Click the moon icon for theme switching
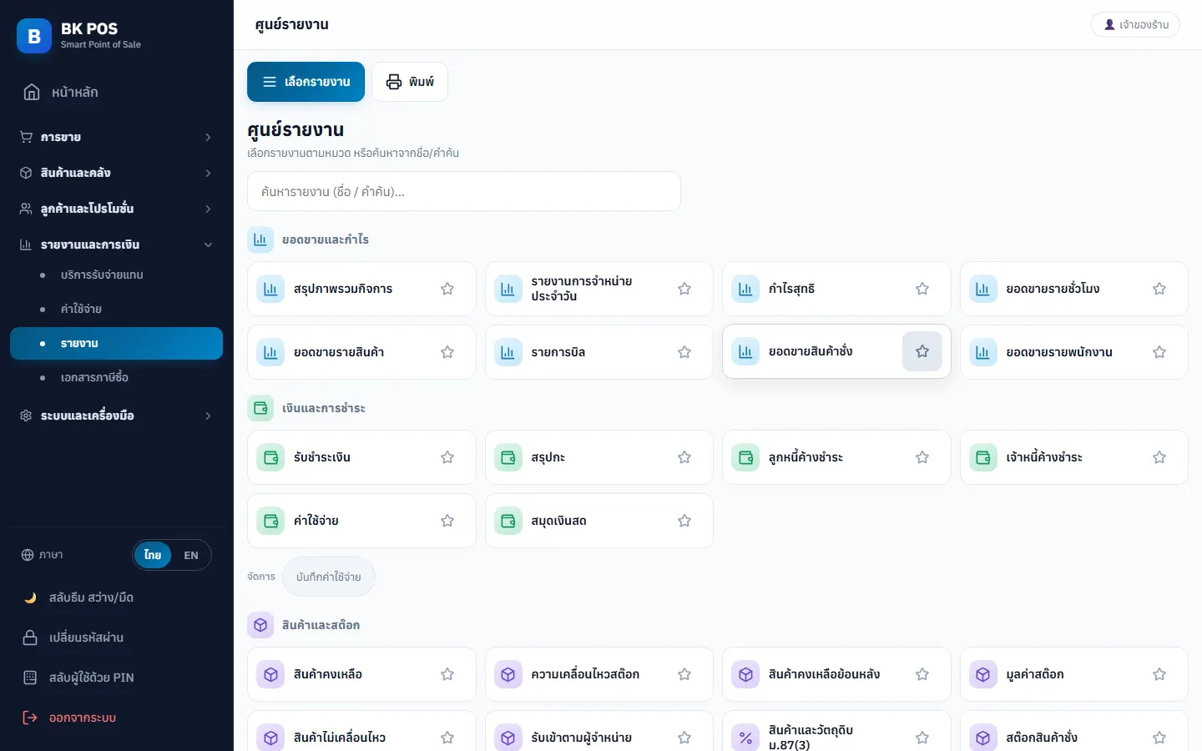Screen dimensions: 1202x751 tap(30, 597)
